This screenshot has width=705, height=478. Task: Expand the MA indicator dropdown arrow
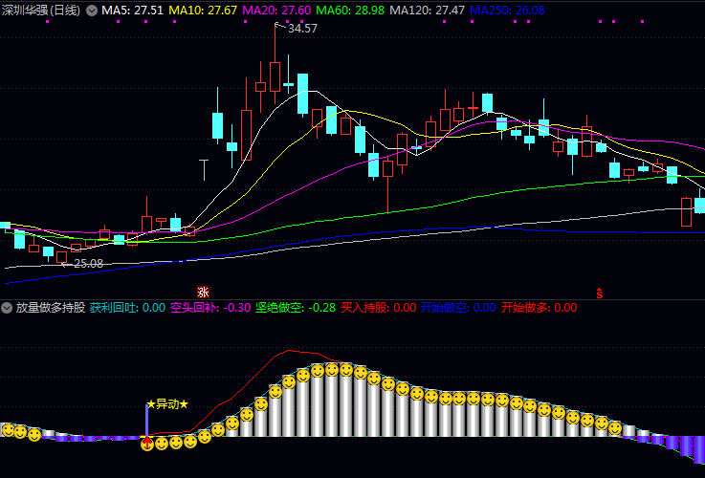click(92, 10)
